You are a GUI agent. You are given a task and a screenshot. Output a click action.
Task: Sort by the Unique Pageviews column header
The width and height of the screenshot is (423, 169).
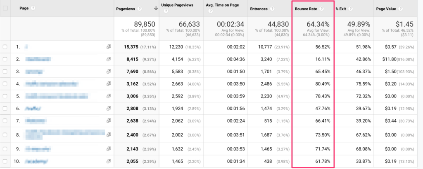(x=177, y=5)
